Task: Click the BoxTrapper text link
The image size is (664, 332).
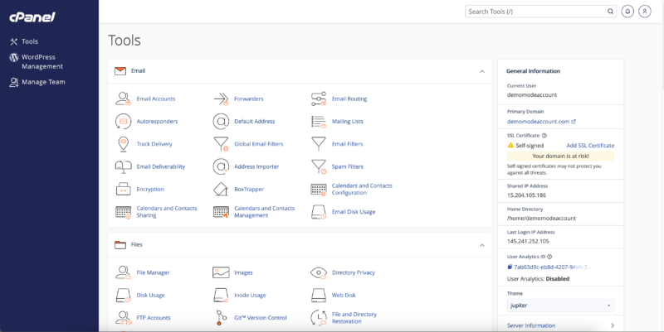Action: click(249, 190)
